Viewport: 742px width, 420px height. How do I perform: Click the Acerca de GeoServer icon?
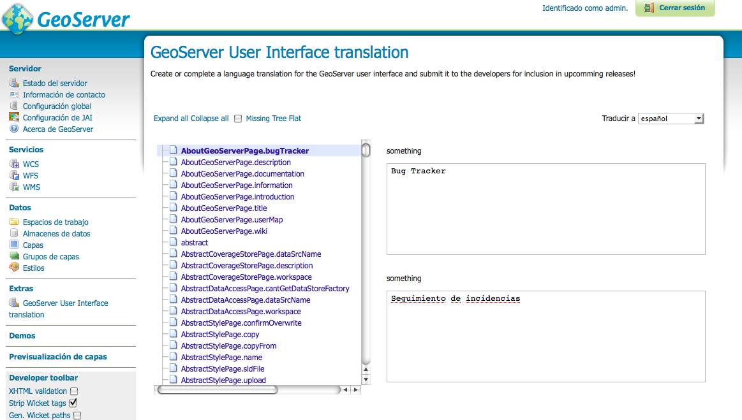point(14,129)
